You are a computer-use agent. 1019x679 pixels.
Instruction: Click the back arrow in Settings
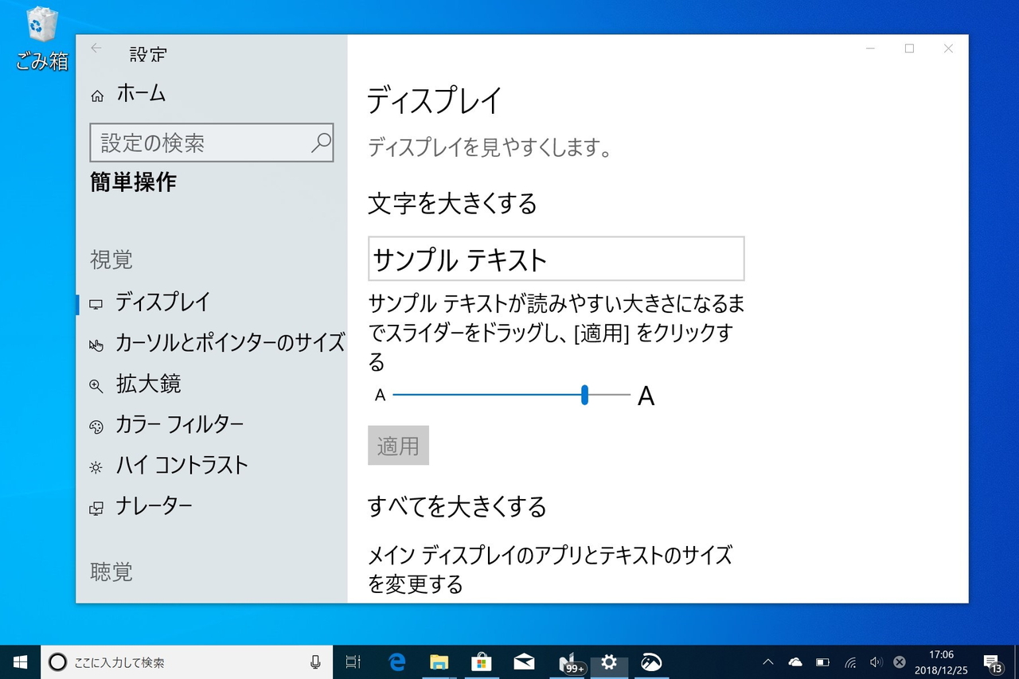(x=95, y=49)
